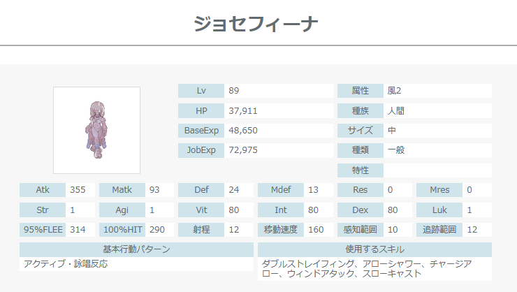517x292 pixels.
Task: Click the 移動速度 value 160
Action: coord(316,229)
